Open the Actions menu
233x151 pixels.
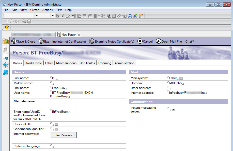point(48,10)
